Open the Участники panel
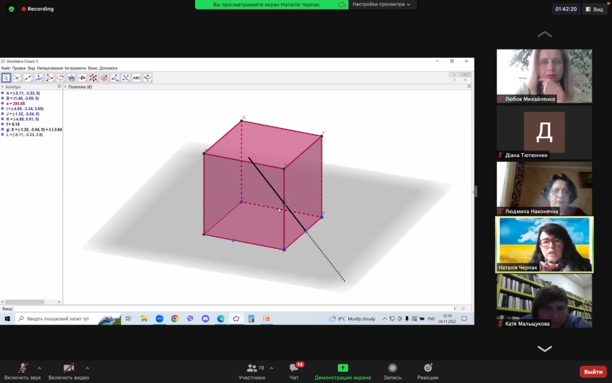The image size is (612, 383). pyautogui.click(x=252, y=371)
